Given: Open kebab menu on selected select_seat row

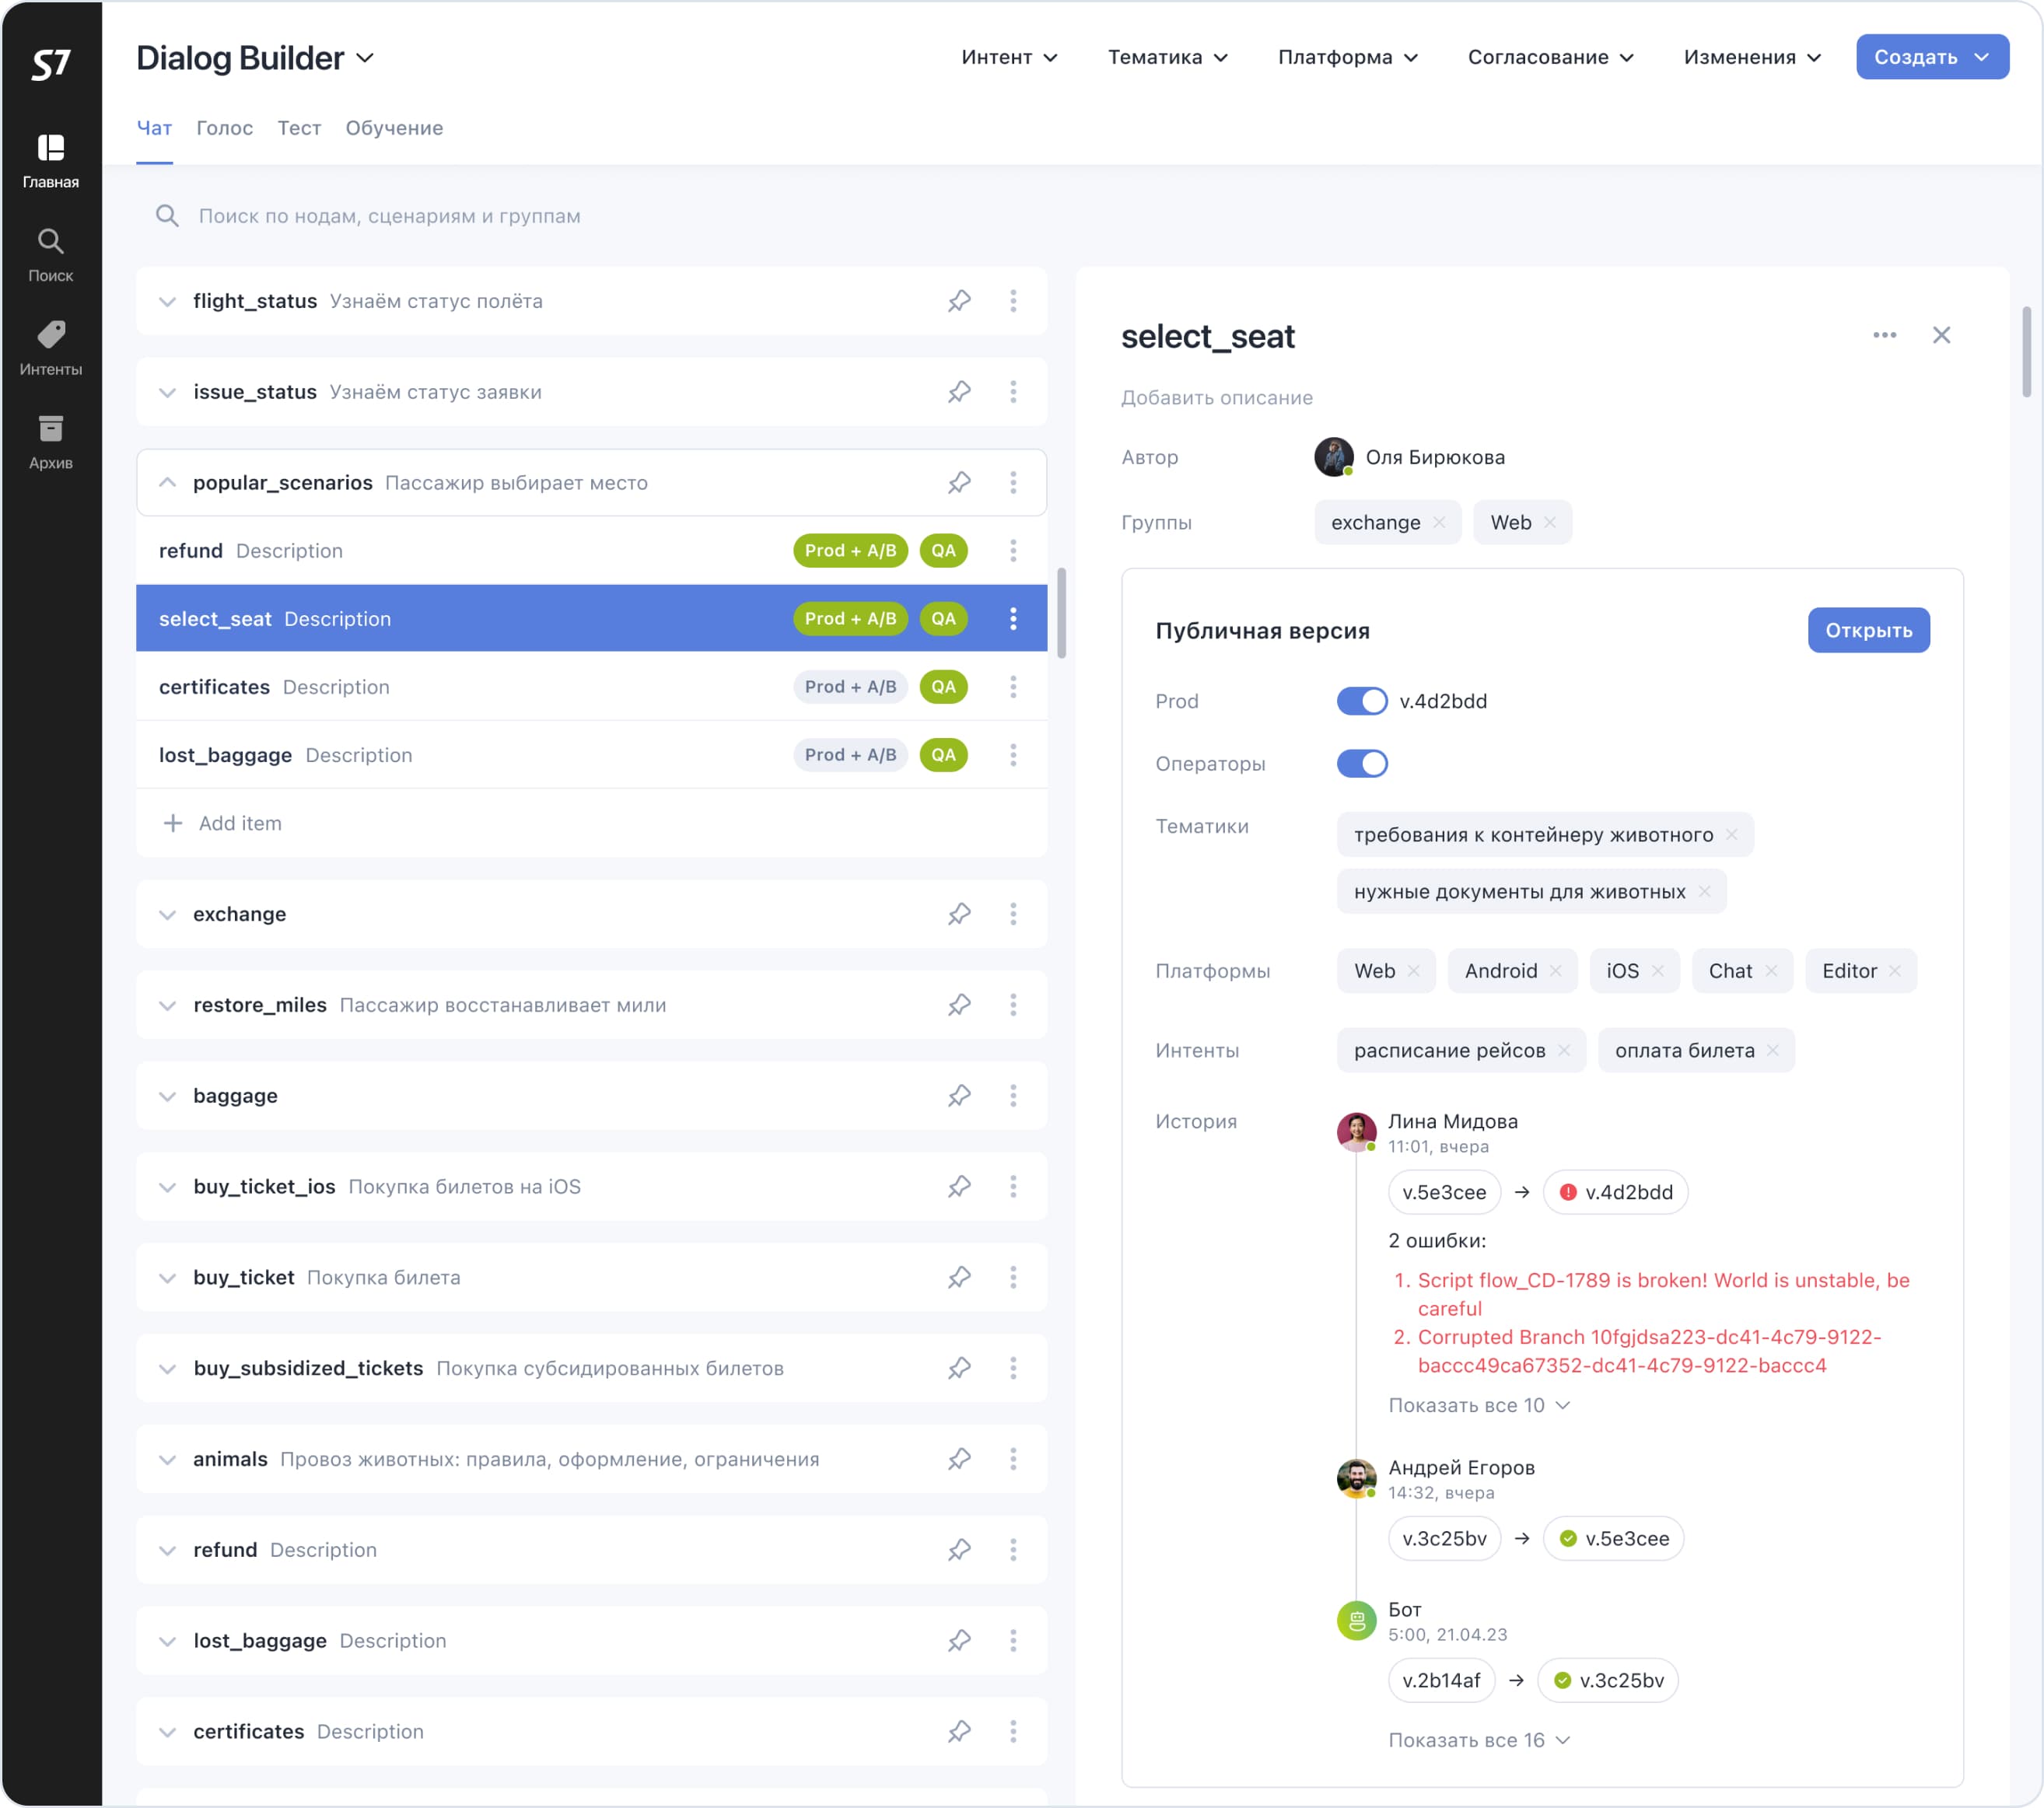Looking at the screenshot, I should tap(1013, 619).
